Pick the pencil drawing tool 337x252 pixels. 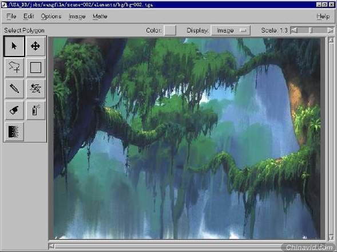(x=14, y=88)
